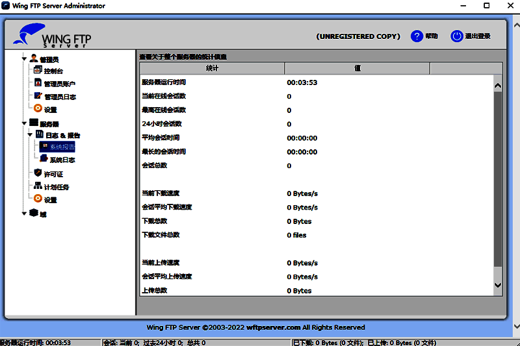Click gear icon for 设置 under 管理员
Screen dimensions: 520x346
38,108
